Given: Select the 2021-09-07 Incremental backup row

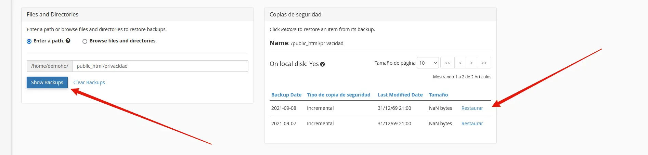Looking at the screenshot, I should (x=380, y=124).
